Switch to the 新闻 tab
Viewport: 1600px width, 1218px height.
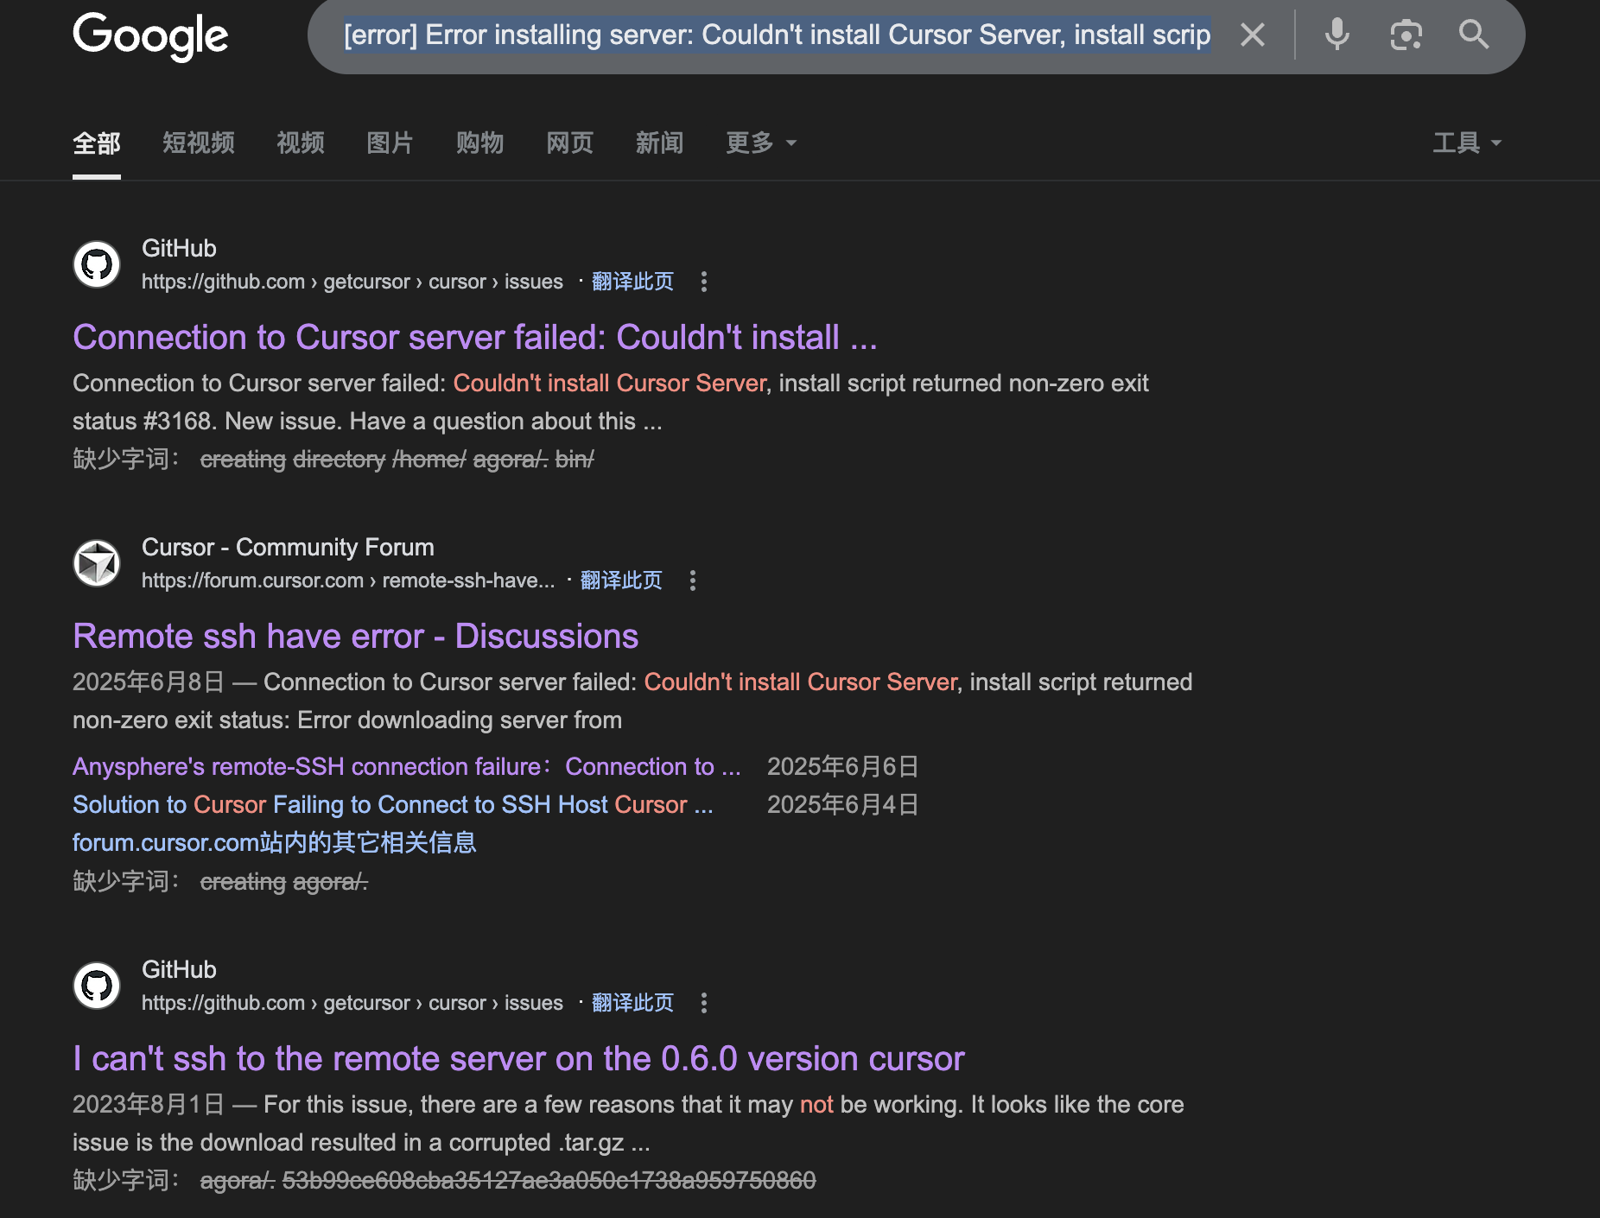(x=659, y=143)
